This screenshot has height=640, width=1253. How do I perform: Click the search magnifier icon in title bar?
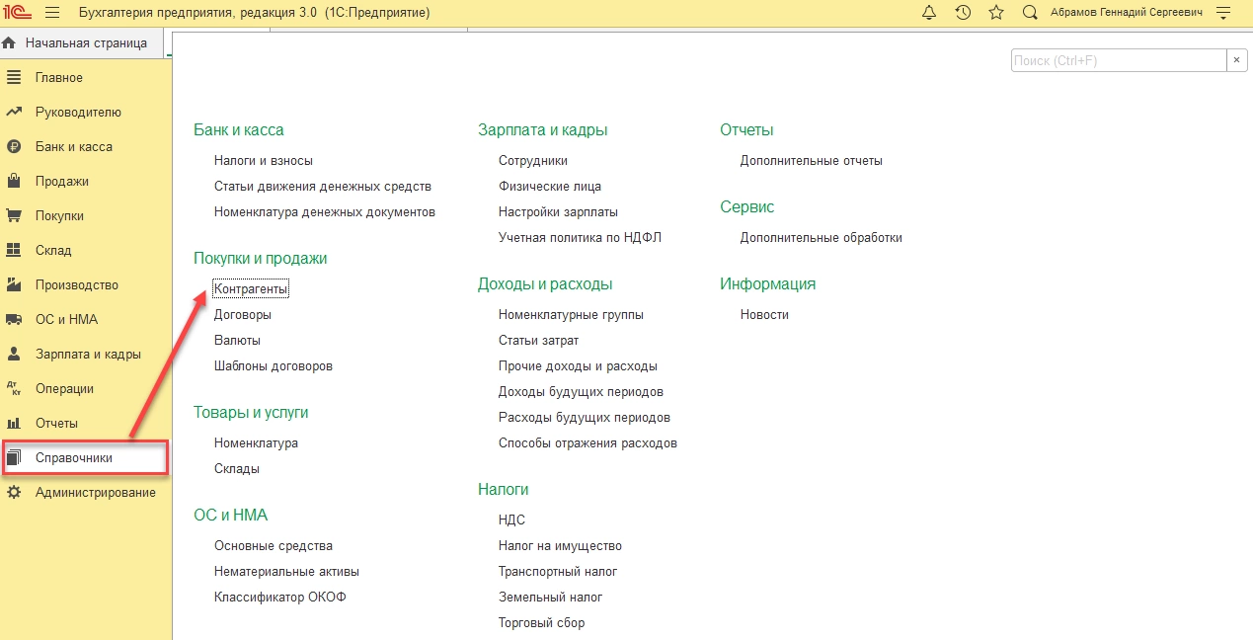click(1030, 13)
